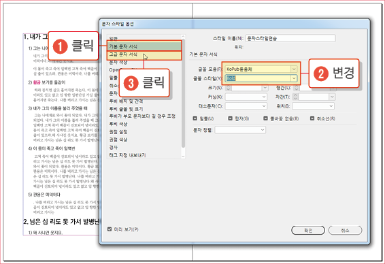385x264 pixels.
Task: Open 권점 설정 category
Action: click(118, 132)
